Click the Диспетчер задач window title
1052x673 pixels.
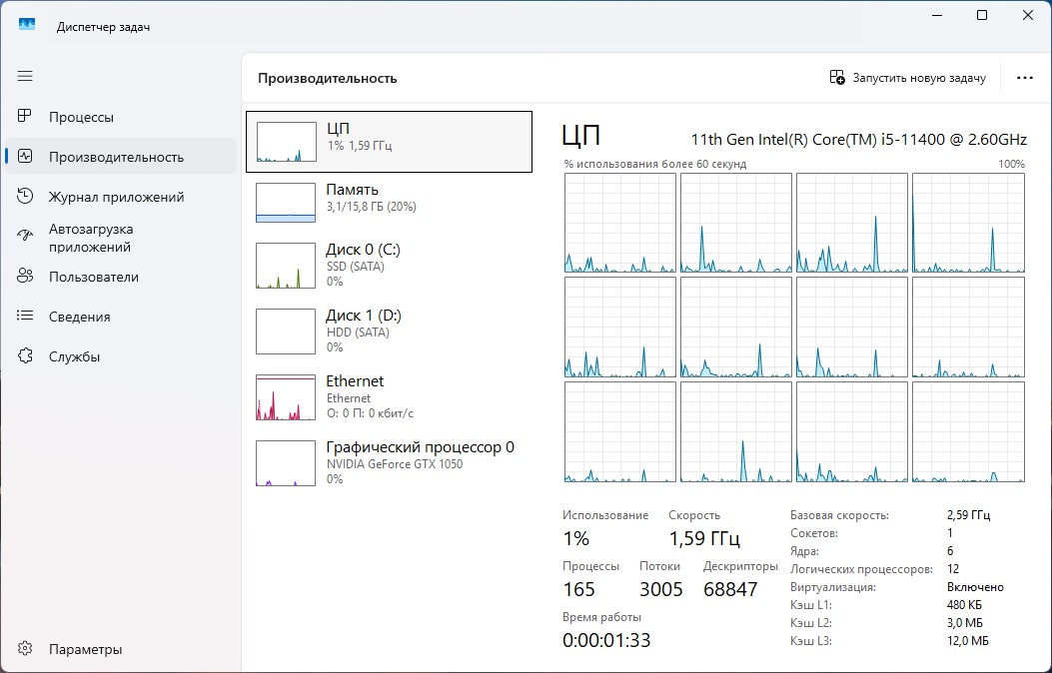pos(103,27)
